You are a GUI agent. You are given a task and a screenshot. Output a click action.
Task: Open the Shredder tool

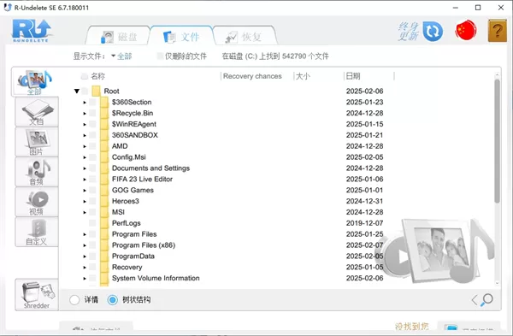pos(37,295)
